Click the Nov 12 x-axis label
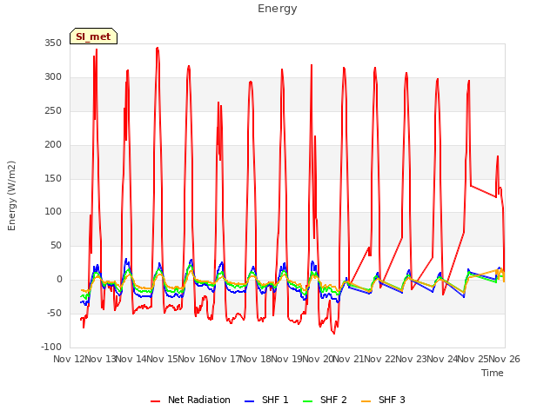557x417 pixels. (x=69, y=359)
